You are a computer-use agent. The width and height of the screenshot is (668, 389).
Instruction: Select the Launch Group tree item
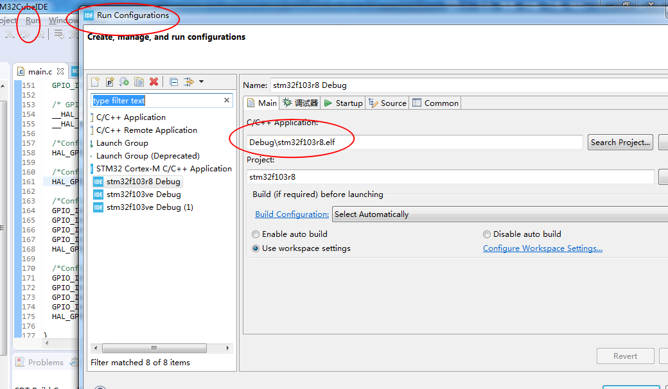point(122,143)
